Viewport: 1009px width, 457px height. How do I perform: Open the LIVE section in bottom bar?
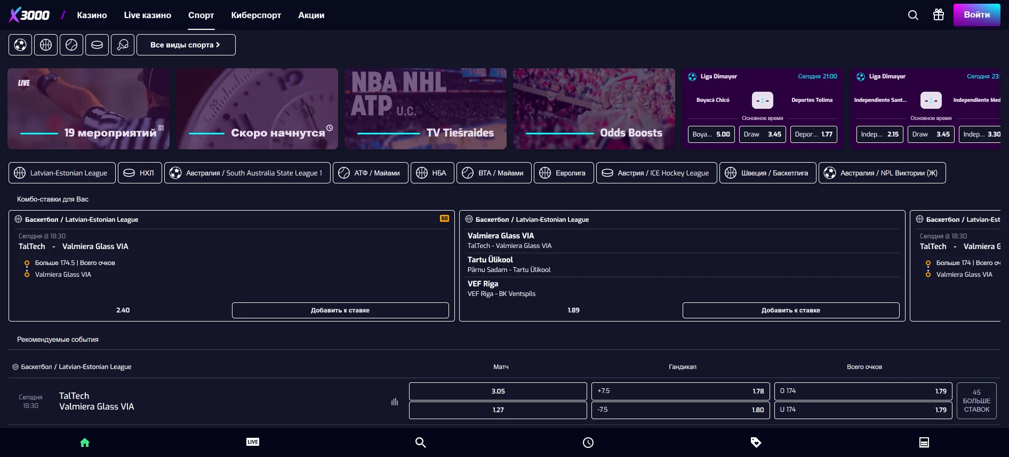click(253, 442)
